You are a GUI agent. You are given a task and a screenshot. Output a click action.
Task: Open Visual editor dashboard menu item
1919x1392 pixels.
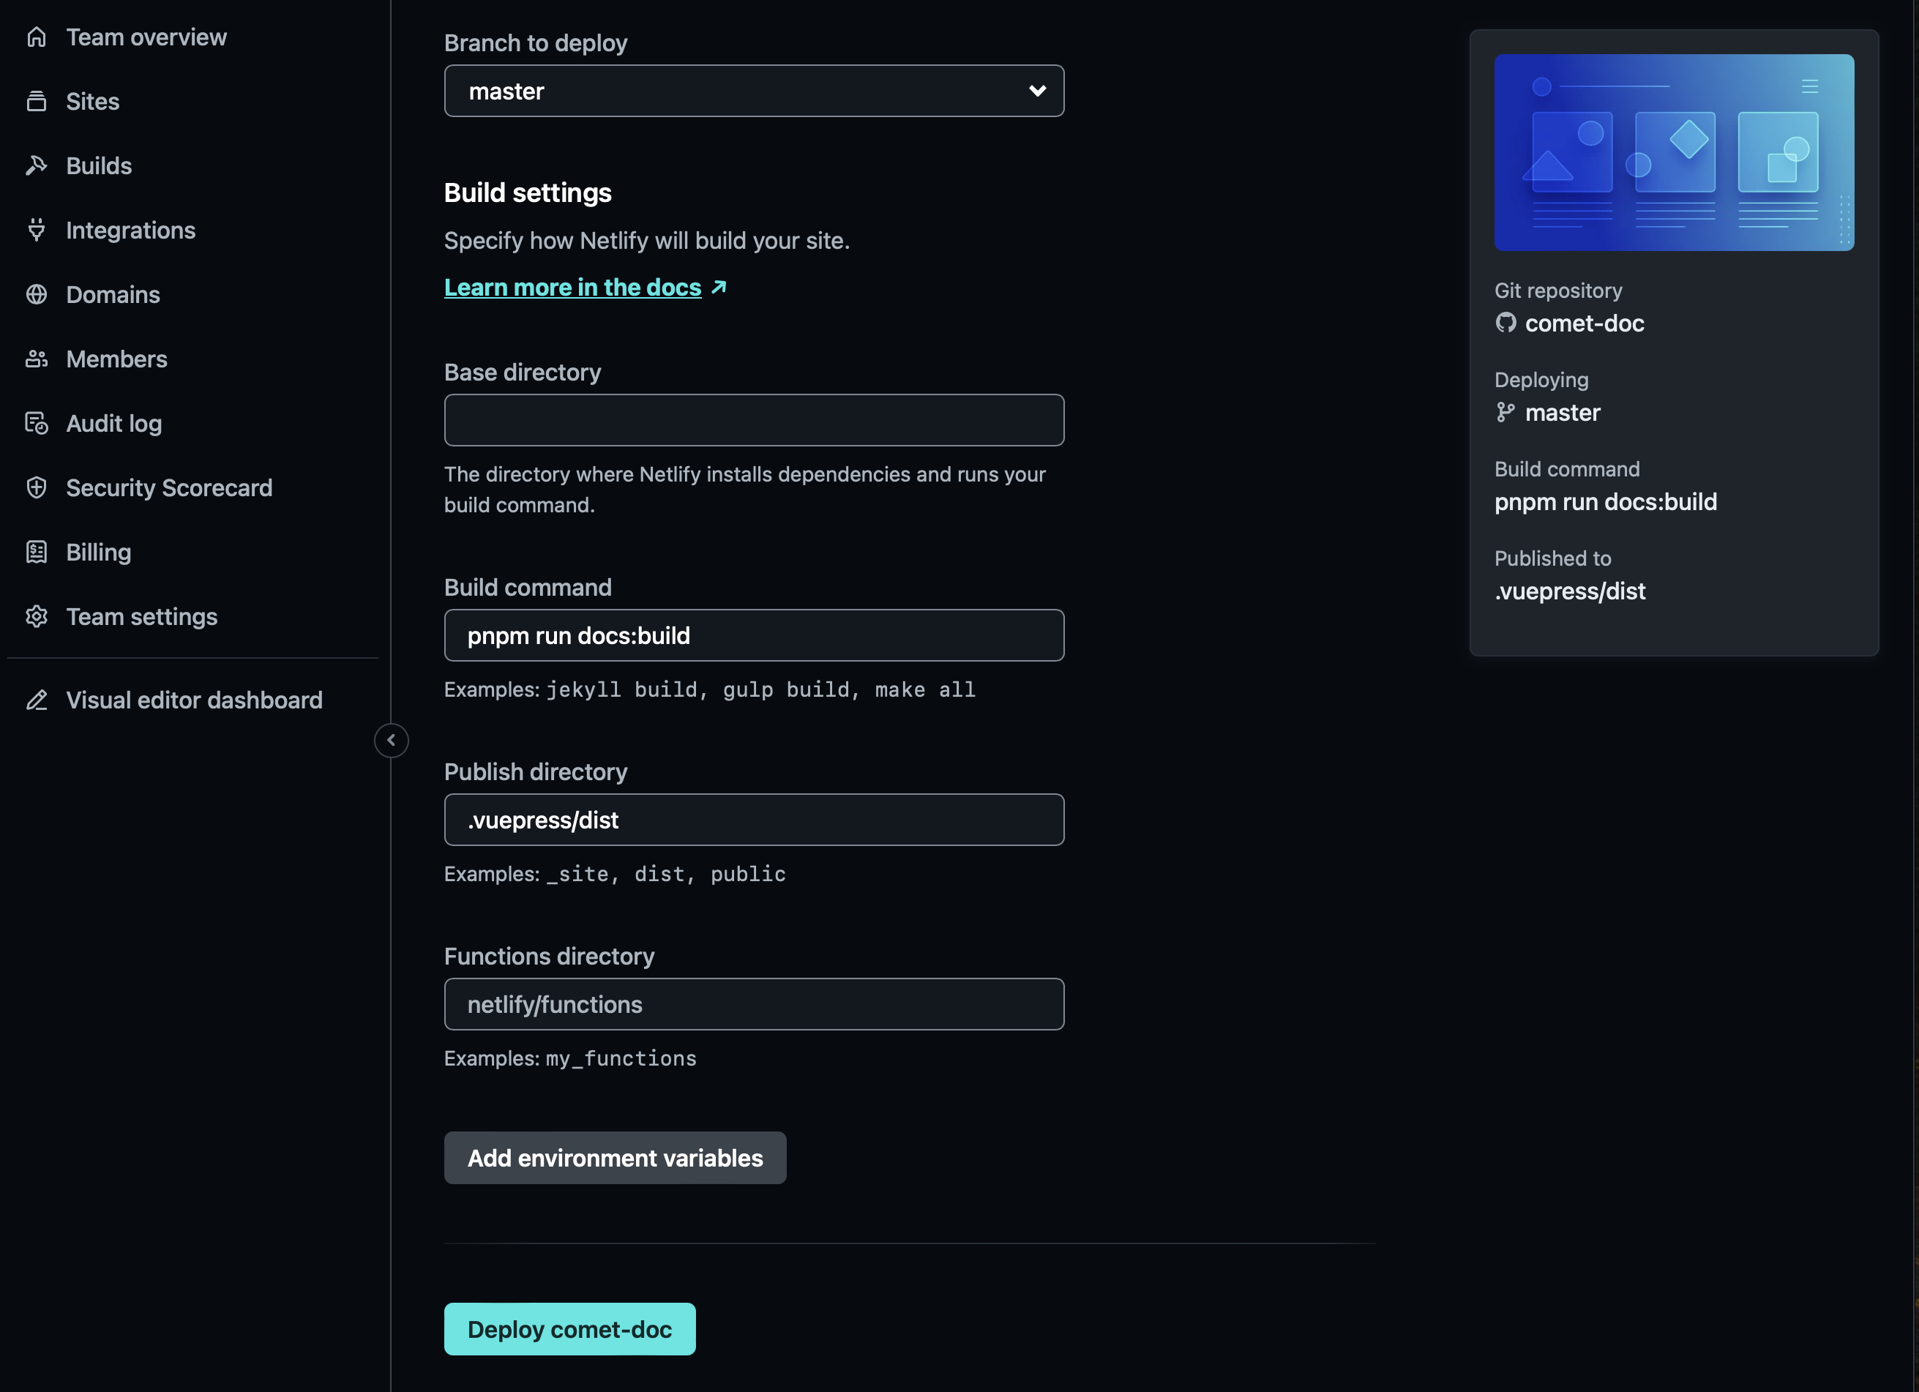click(194, 700)
